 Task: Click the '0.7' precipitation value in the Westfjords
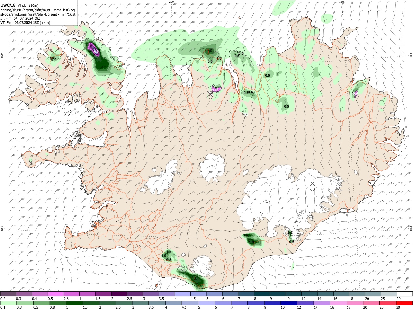pyautogui.click(x=54, y=58)
